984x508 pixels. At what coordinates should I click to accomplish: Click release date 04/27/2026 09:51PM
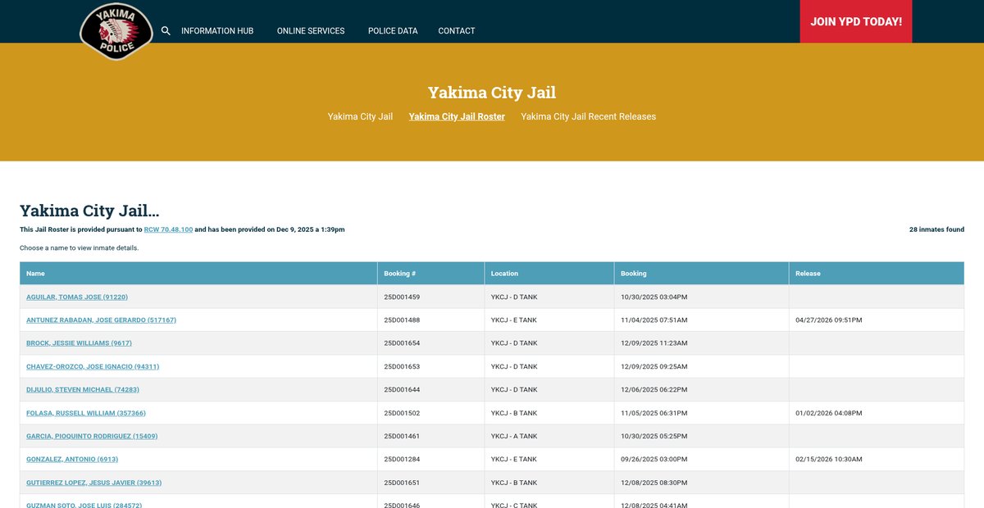(x=829, y=320)
